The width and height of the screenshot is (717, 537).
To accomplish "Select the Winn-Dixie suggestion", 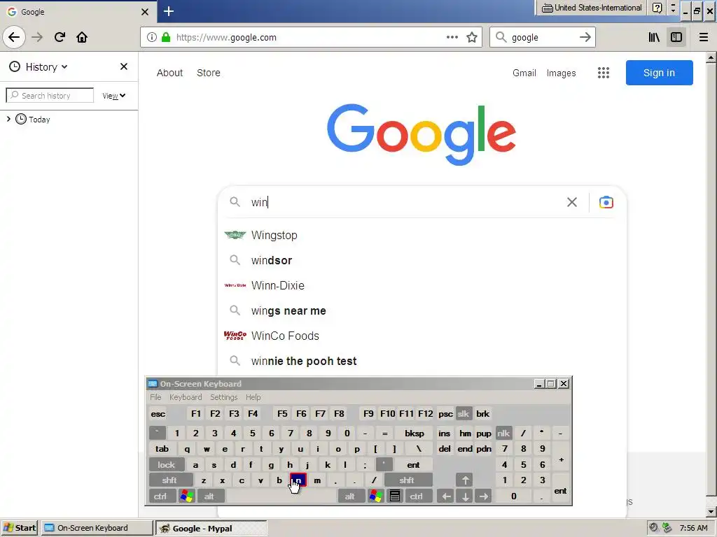I will click(421, 285).
